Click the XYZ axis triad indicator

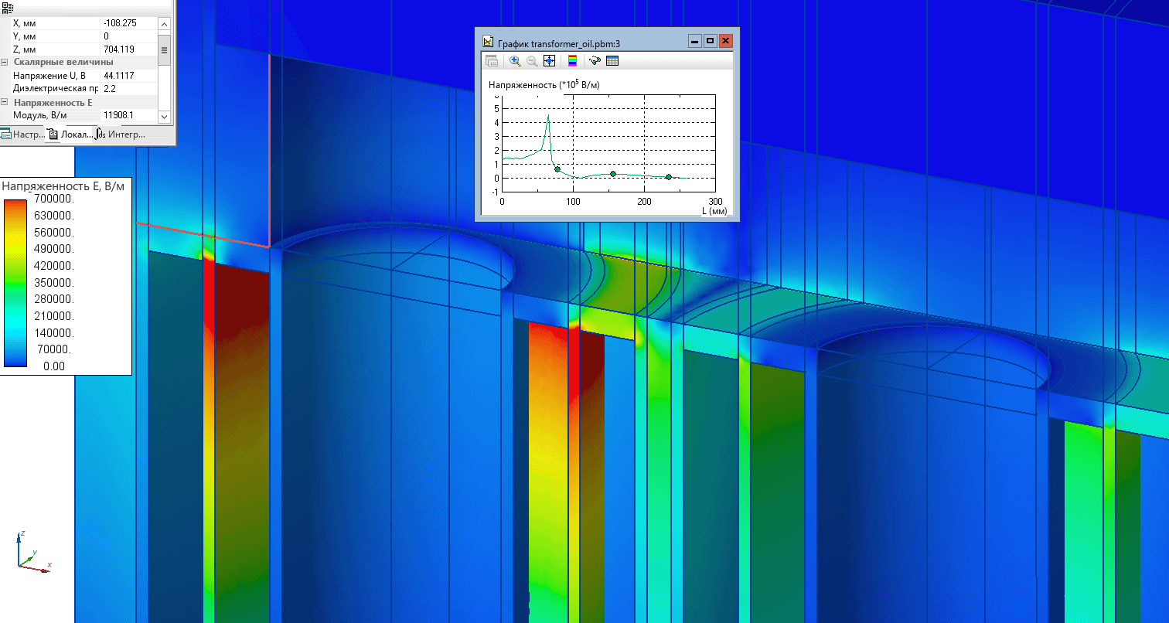coord(34,550)
